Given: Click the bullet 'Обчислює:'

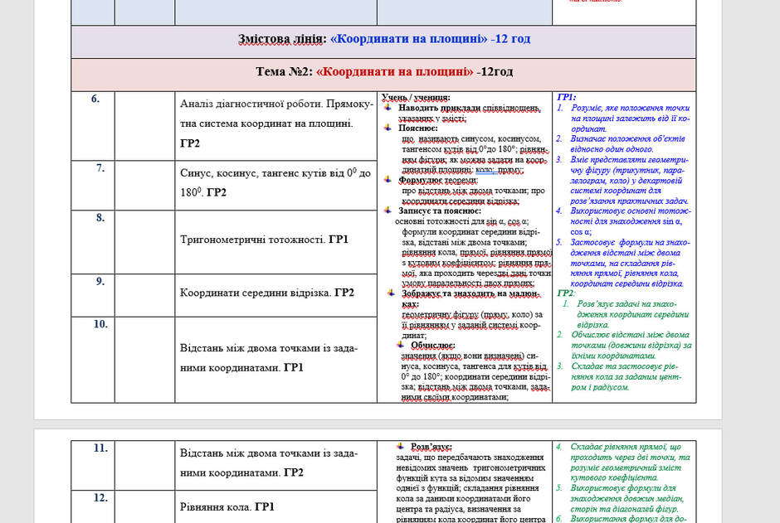Looking at the screenshot, I should (x=433, y=345).
